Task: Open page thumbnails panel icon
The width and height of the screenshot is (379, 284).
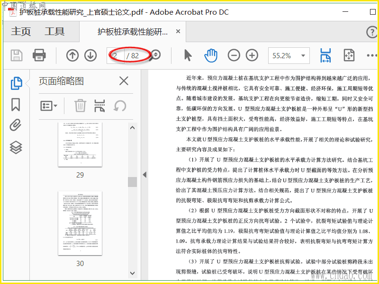Action: [x=17, y=83]
